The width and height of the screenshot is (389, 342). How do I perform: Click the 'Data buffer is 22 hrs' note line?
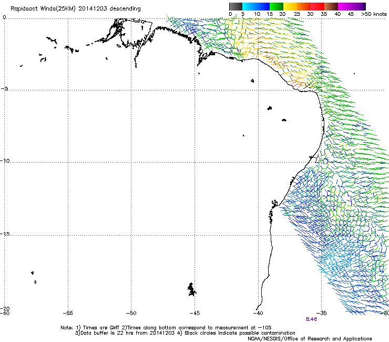pos(185,333)
